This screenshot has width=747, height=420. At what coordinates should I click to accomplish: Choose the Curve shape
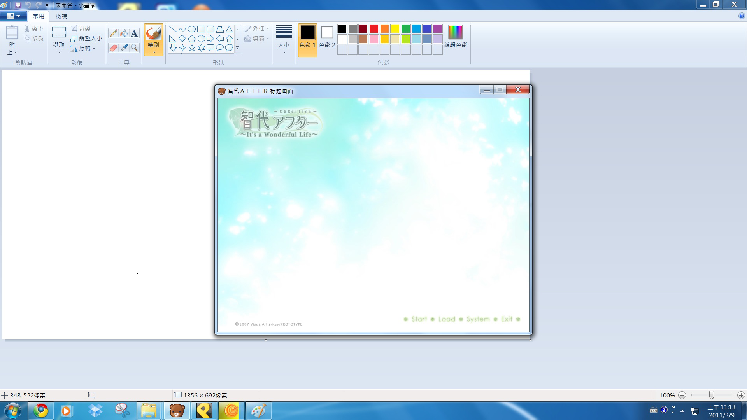pyautogui.click(x=182, y=29)
